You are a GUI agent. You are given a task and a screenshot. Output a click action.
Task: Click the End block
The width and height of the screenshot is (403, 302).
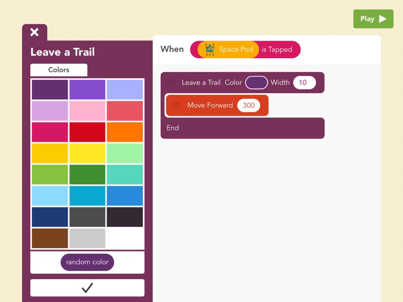click(x=242, y=128)
